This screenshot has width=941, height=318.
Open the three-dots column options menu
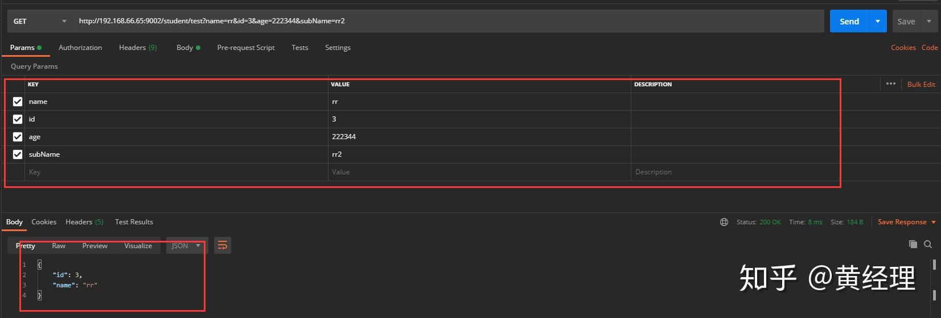tap(891, 84)
